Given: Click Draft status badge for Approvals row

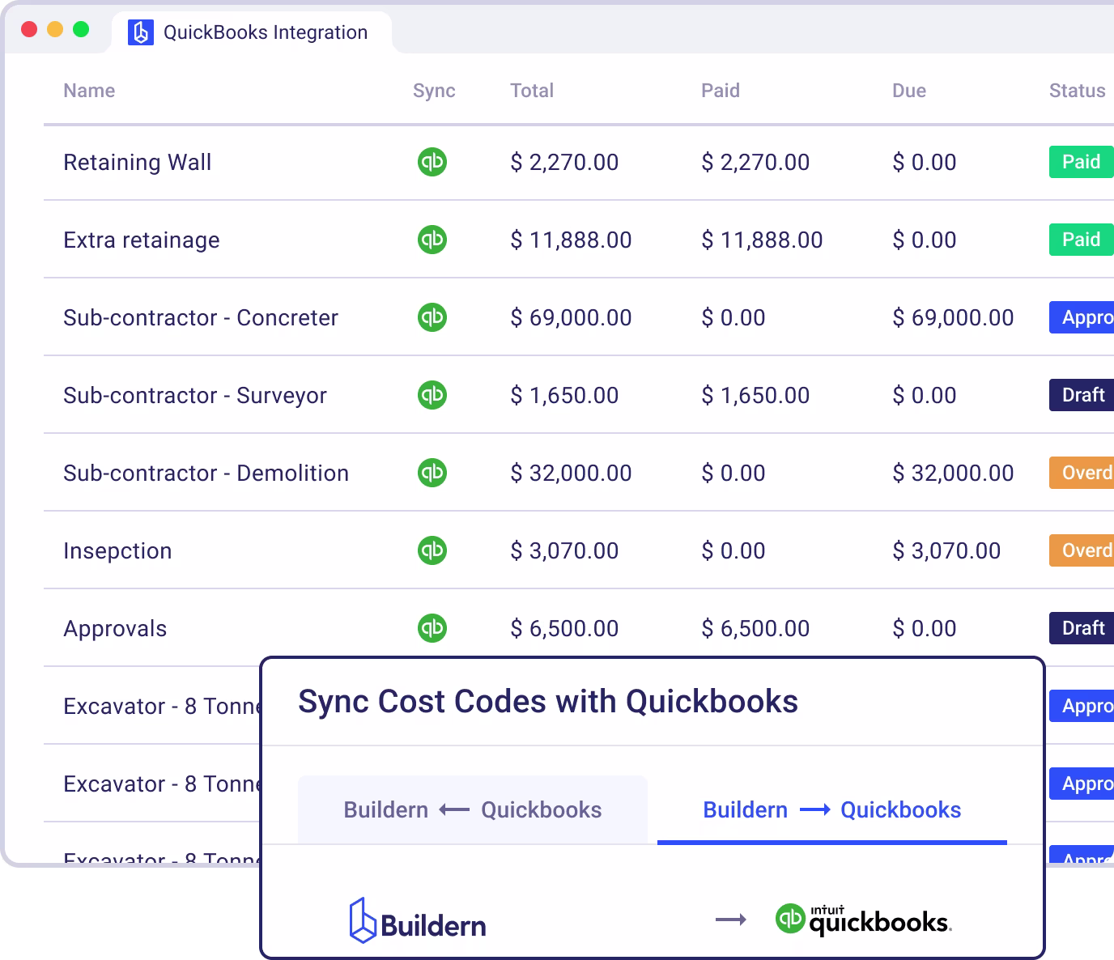Looking at the screenshot, I should pyautogui.click(x=1082, y=628).
